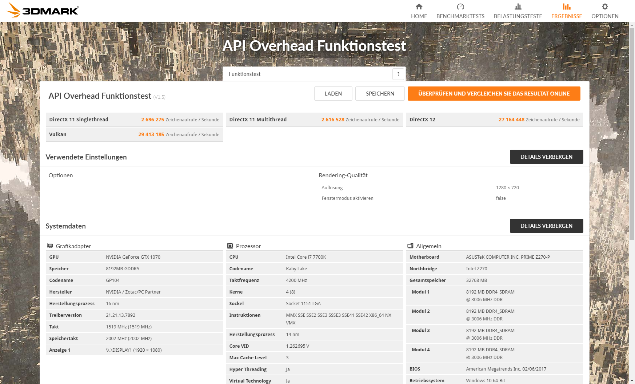This screenshot has height=384, width=635.
Task: Click the Codename value GP104
Action: pyautogui.click(x=113, y=280)
